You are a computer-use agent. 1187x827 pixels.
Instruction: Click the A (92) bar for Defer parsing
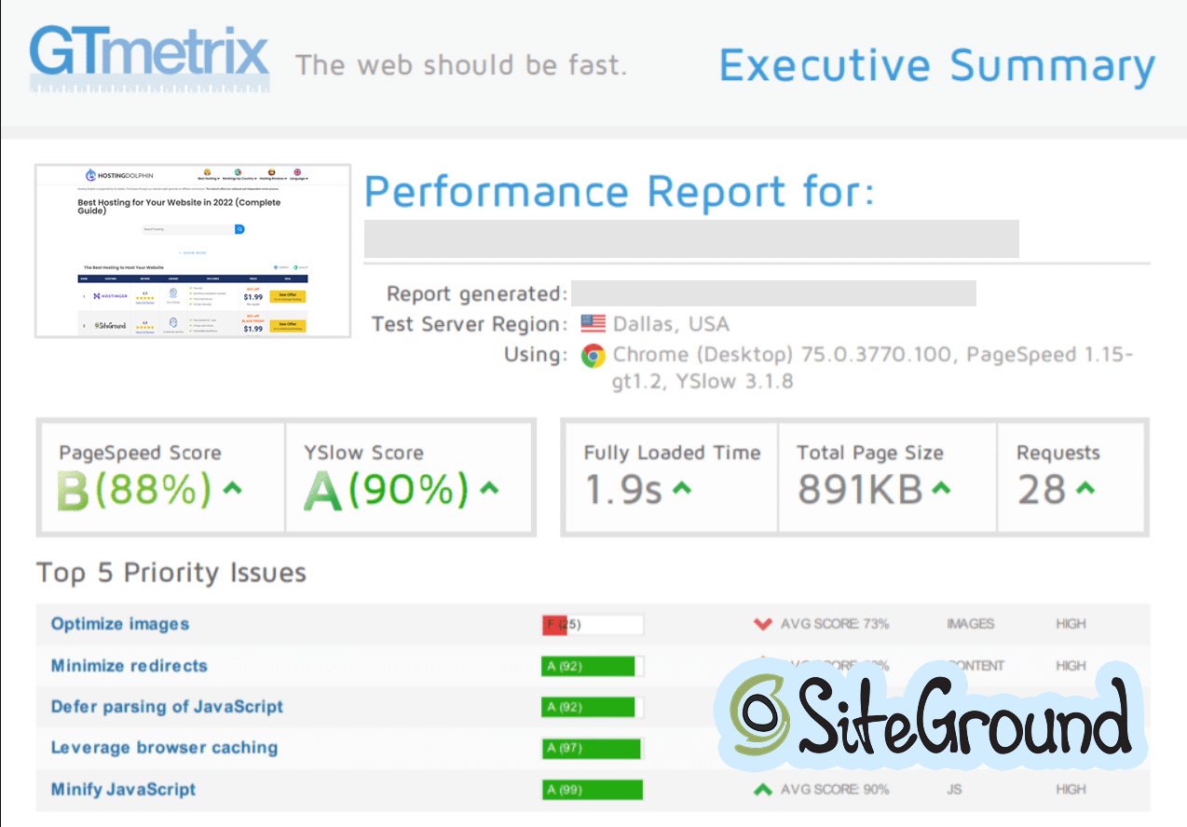click(x=593, y=707)
